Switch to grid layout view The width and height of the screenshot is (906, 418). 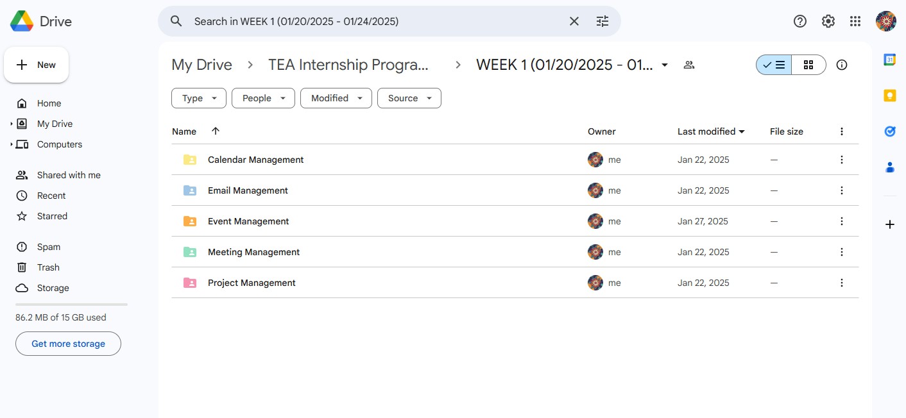pyautogui.click(x=808, y=65)
